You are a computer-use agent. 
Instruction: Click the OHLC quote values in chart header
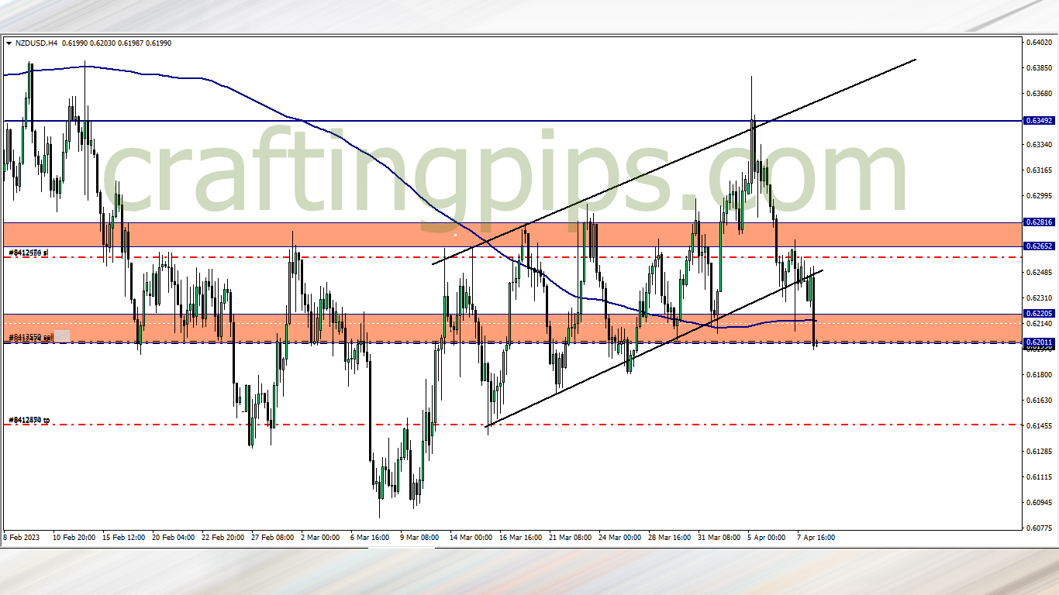116,43
